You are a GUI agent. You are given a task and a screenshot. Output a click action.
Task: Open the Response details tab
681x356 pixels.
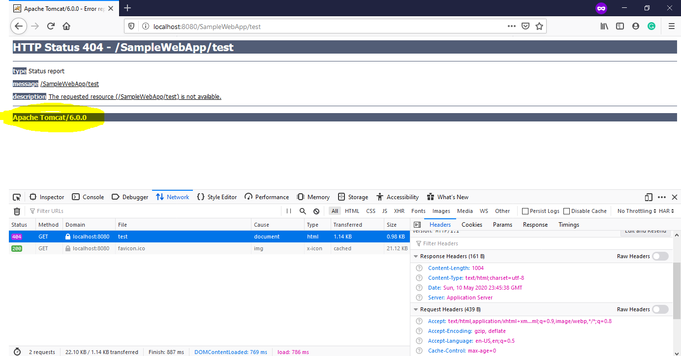(535, 225)
